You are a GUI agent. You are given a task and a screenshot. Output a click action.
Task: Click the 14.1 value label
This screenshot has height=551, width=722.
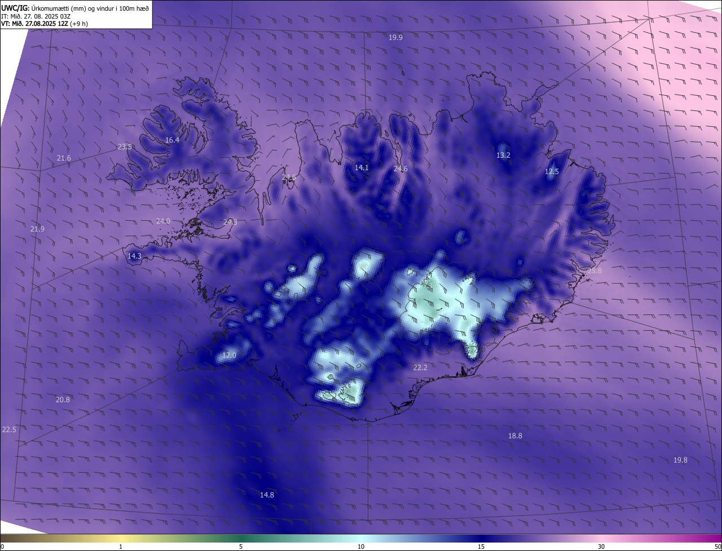362,167
